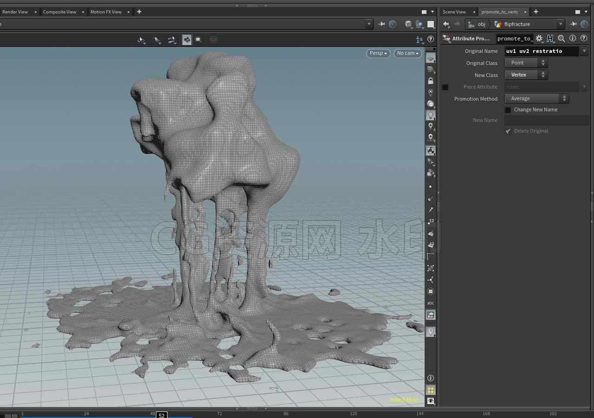This screenshot has width=594, height=418.
Task: Click the No cam camera button
Action: tap(408, 53)
